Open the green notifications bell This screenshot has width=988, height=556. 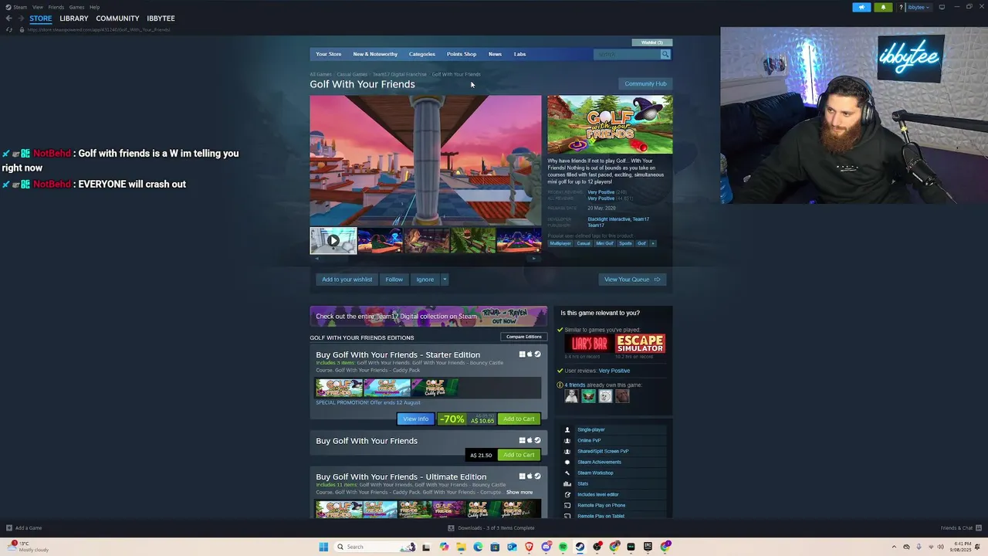(x=883, y=7)
